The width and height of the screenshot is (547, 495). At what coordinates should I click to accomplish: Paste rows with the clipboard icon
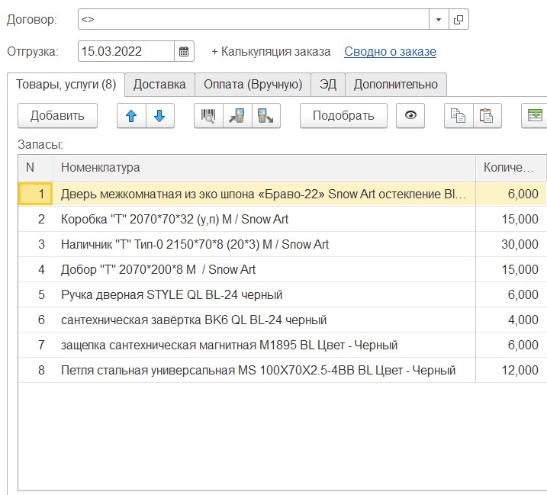coord(486,116)
